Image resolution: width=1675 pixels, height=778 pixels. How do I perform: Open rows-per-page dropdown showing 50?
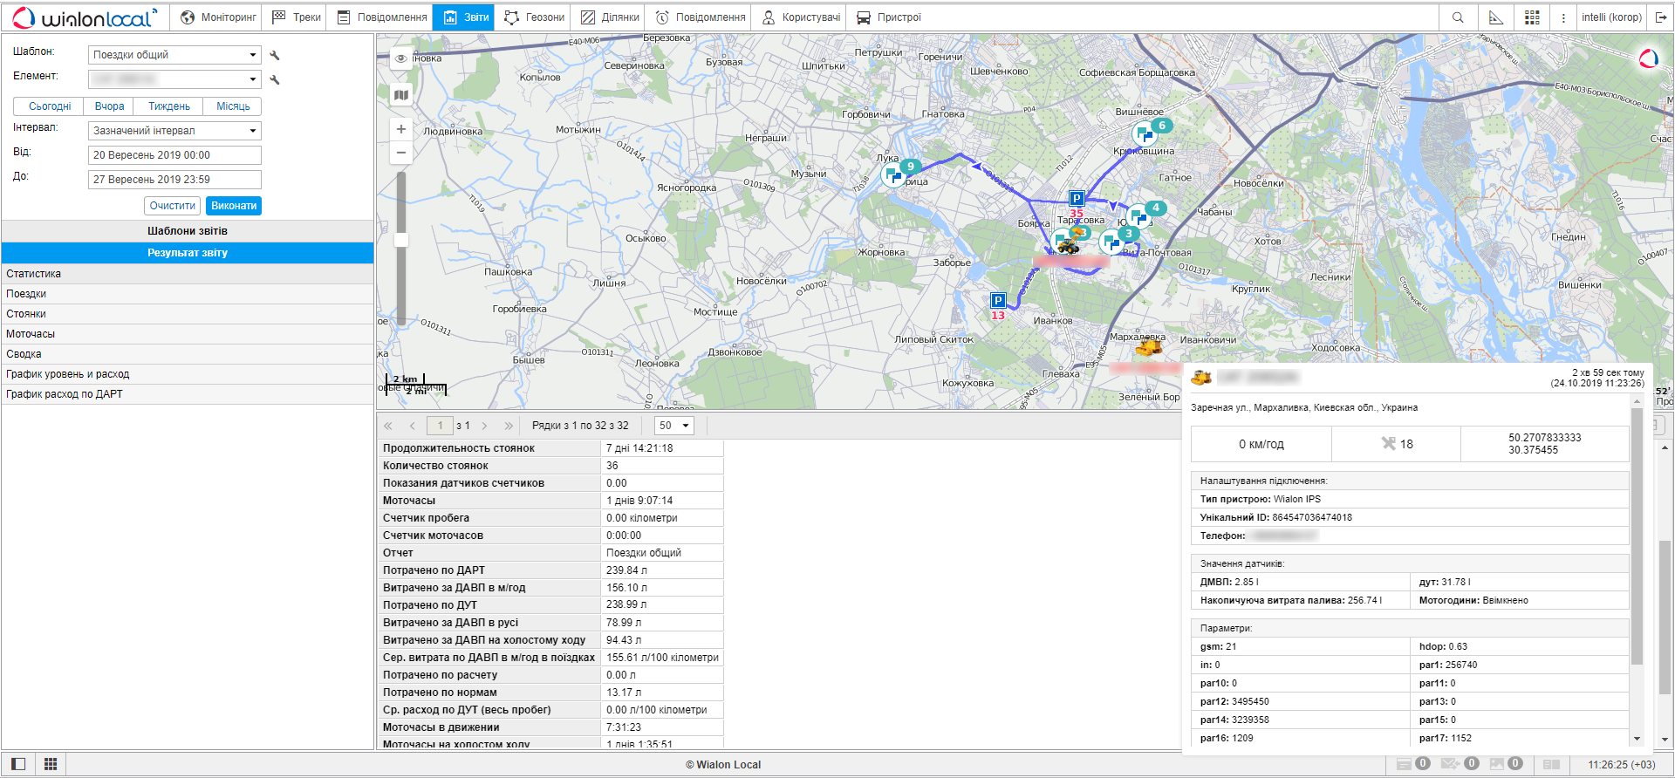674,426
